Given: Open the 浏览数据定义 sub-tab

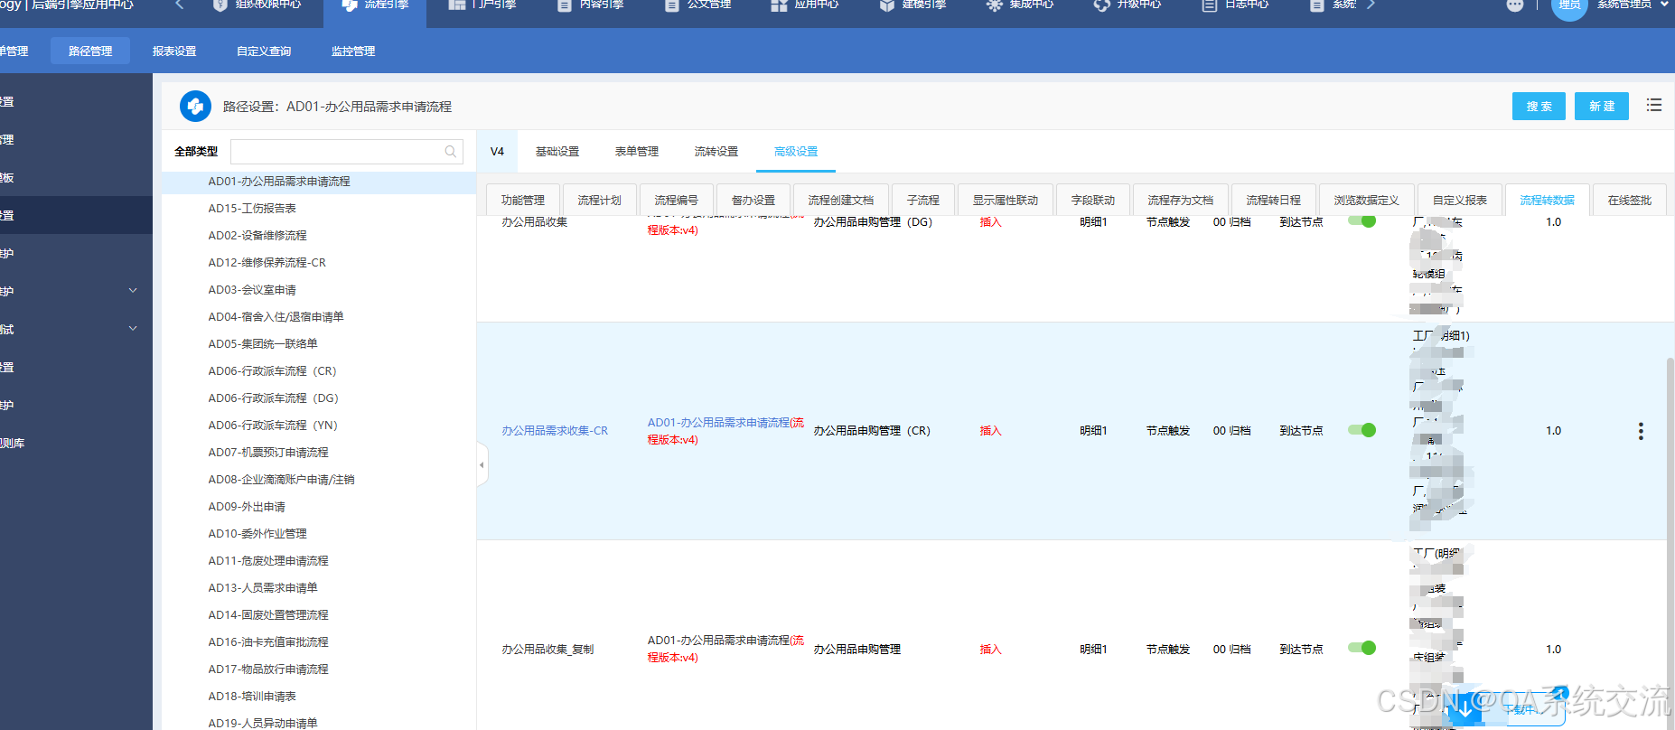Looking at the screenshot, I should [1367, 200].
